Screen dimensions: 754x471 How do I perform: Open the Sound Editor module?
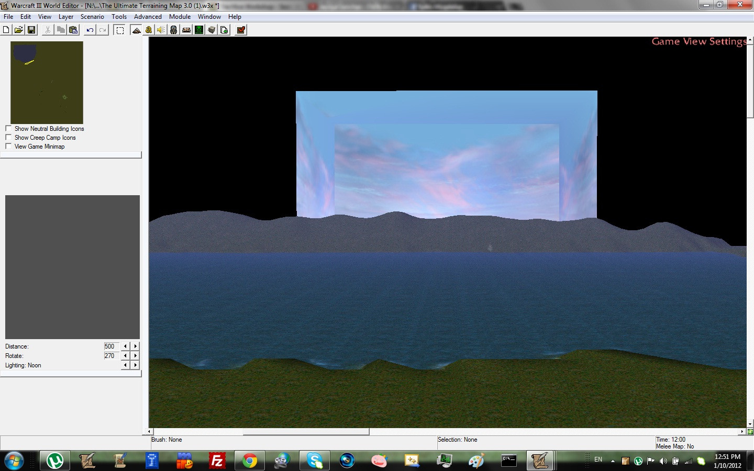[161, 30]
